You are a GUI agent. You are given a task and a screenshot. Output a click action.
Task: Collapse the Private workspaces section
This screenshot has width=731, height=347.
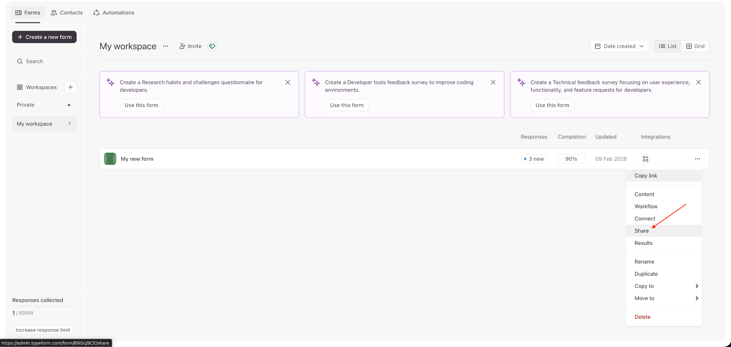(x=69, y=105)
